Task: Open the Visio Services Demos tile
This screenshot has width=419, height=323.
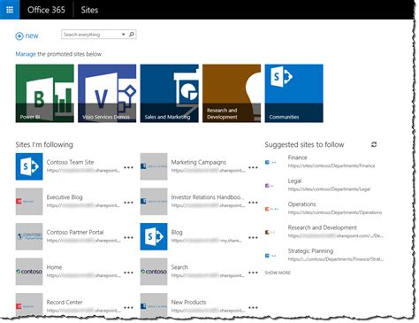Action: [x=107, y=93]
